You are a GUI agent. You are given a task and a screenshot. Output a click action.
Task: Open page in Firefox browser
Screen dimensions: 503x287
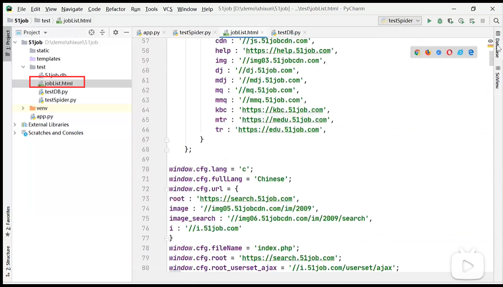[428, 53]
